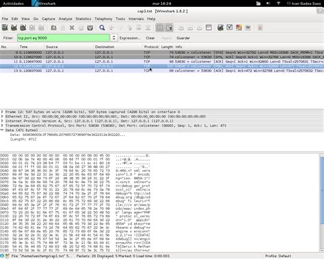
Task: Toggle auto scroll in live capture
Action: click(169, 28)
